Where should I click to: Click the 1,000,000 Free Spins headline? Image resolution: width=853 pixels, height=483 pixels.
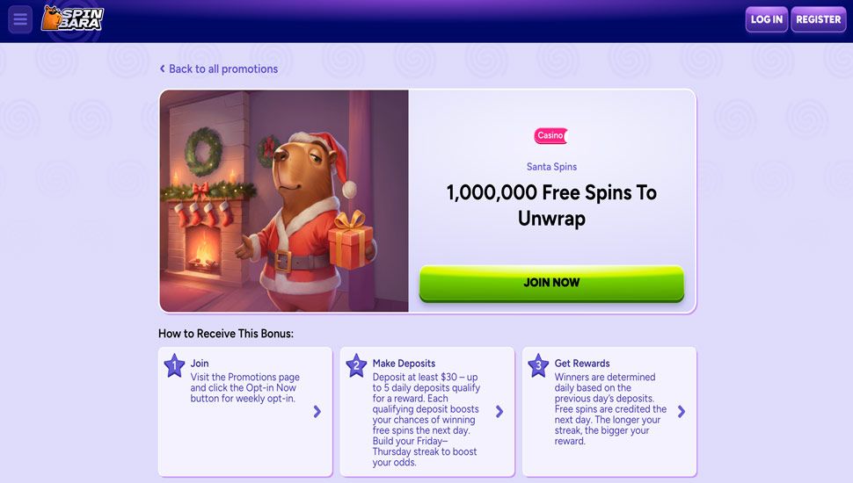click(x=551, y=205)
